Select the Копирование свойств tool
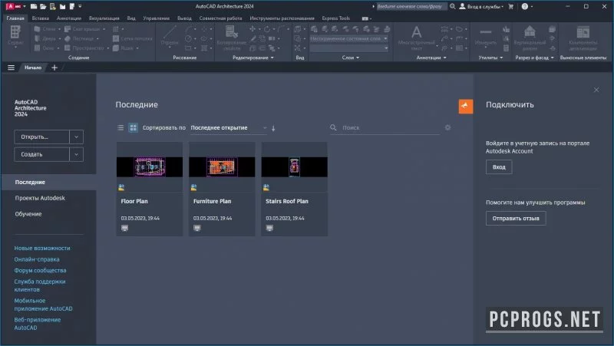 [x=231, y=38]
